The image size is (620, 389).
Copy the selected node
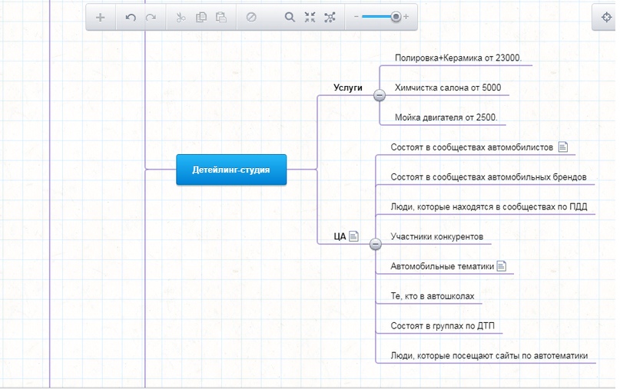tap(201, 18)
